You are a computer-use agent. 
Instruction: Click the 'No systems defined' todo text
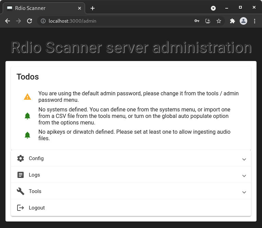(134, 116)
